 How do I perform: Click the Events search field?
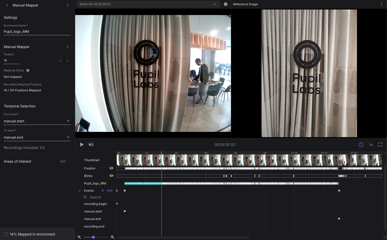click(99, 197)
